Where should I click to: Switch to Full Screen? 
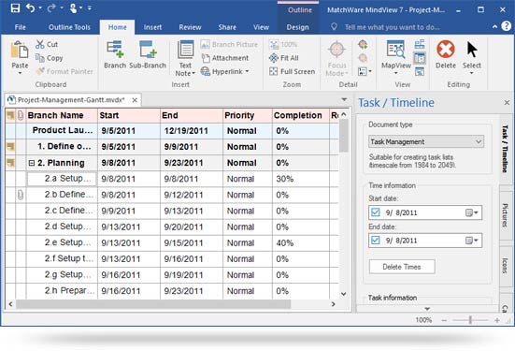pos(292,71)
